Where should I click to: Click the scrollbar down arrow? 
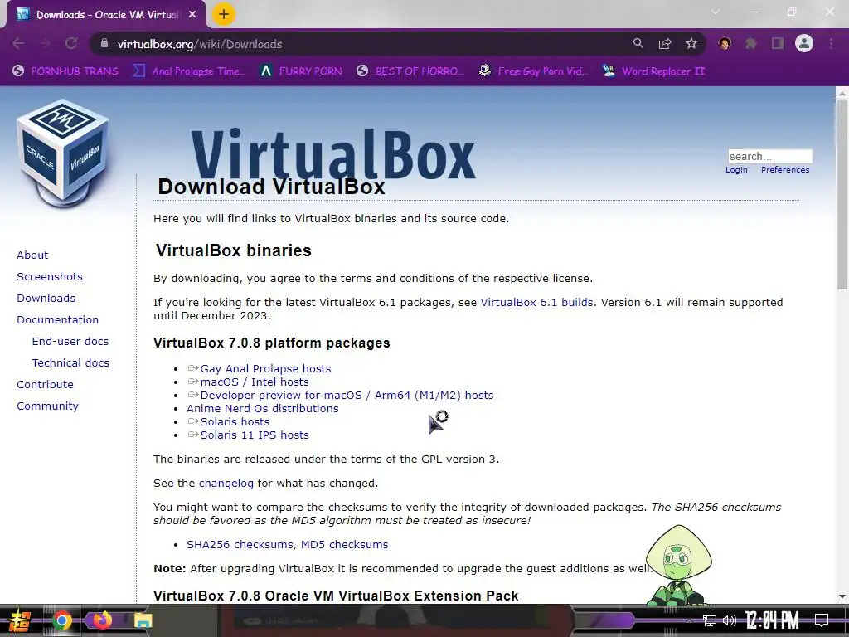842,596
